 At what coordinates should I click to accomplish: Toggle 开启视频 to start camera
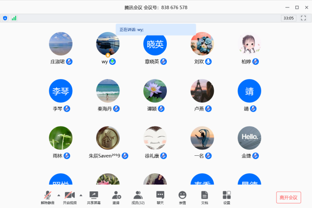tap(69, 195)
